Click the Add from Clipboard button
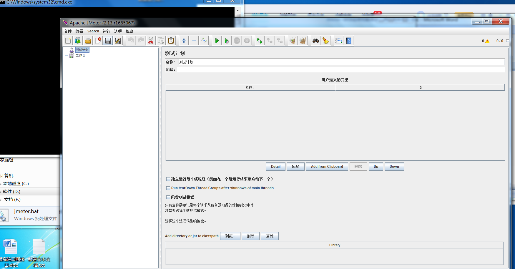 tap(327, 166)
